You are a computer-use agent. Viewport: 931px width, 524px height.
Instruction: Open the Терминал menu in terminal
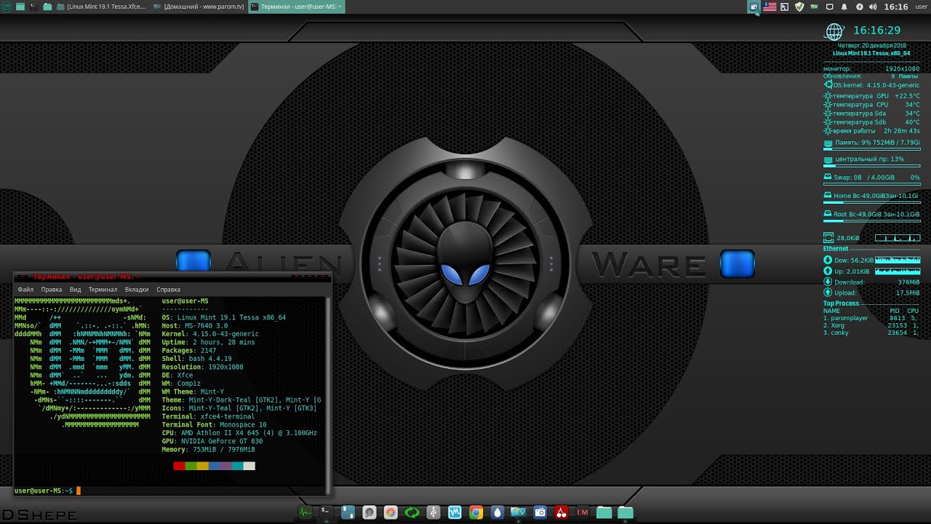coord(103,290)
